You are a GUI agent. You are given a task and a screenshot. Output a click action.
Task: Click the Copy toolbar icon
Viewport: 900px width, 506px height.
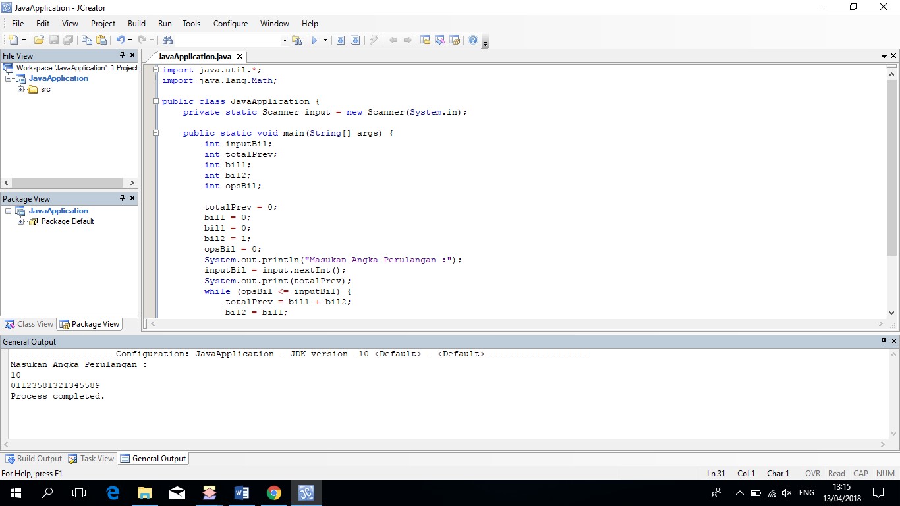tap(87, 40)
